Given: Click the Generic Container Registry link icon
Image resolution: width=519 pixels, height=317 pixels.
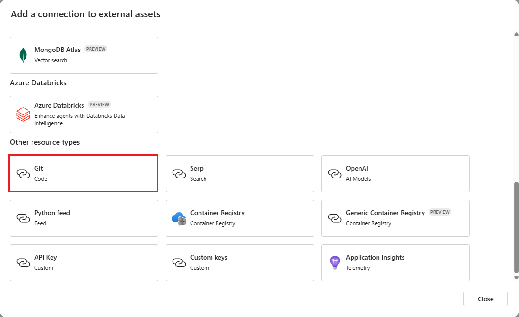Looking at the screenshot, I should pyautogui.click(x=335, y=218).
